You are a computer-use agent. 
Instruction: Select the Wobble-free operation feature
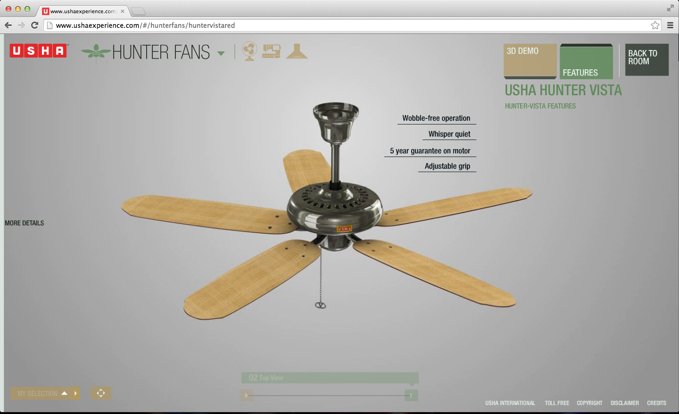[x=436, y=118]
